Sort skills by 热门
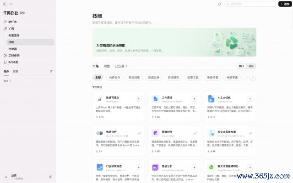 tap(241, 66)
